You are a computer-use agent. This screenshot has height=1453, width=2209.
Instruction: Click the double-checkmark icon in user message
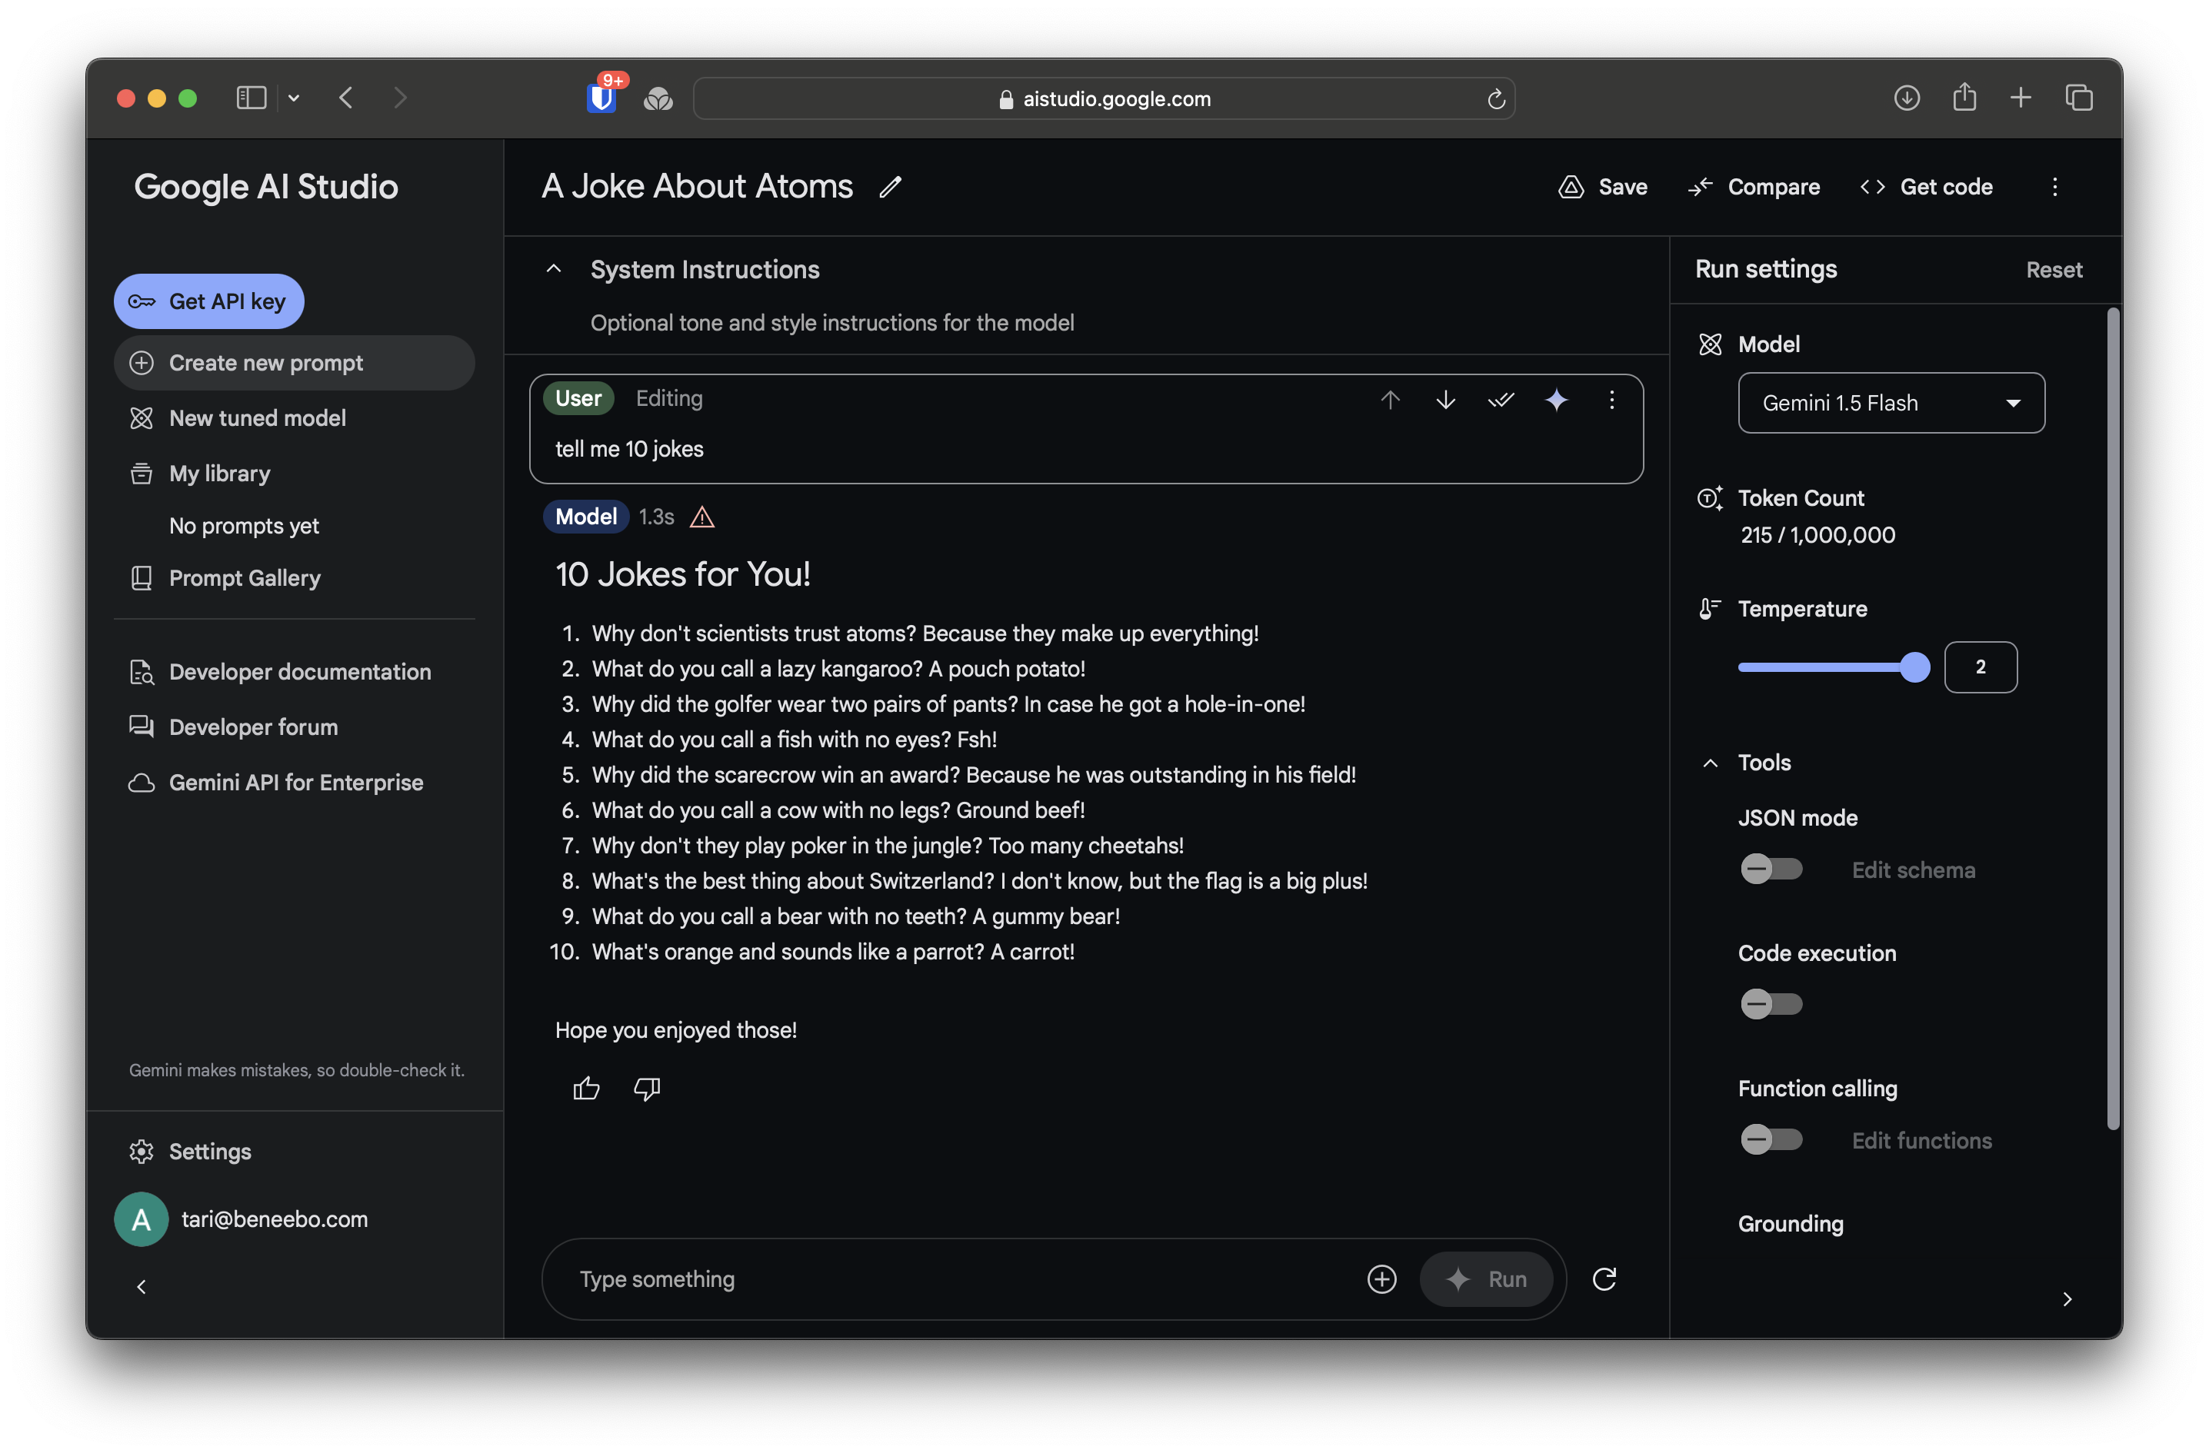click(1501, 399)
